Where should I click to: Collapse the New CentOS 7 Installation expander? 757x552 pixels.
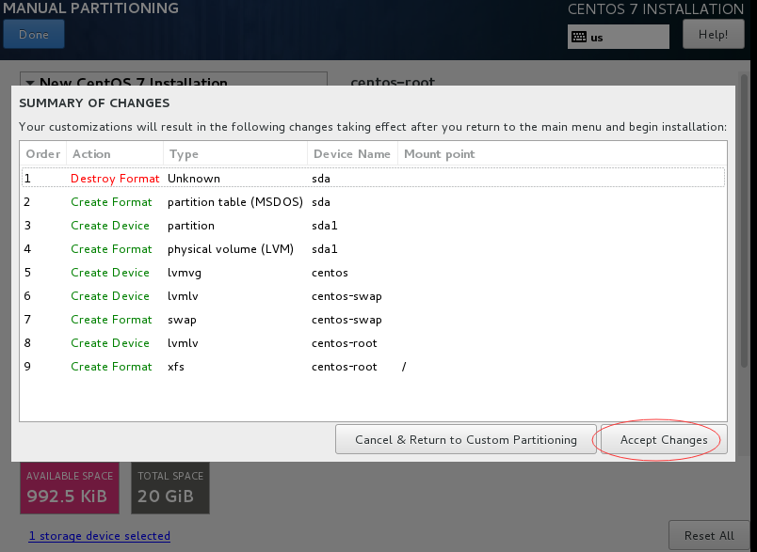coord(30,83)
